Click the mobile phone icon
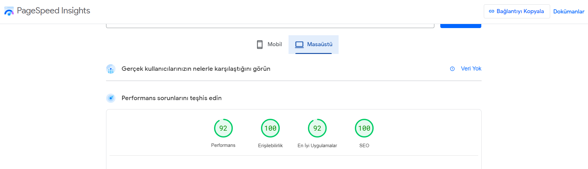 [260, 45]
